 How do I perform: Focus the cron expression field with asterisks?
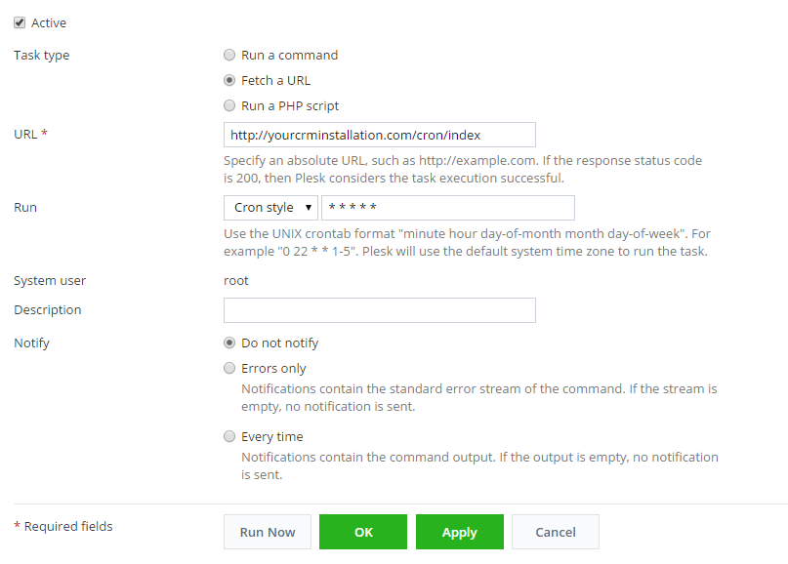447,208
